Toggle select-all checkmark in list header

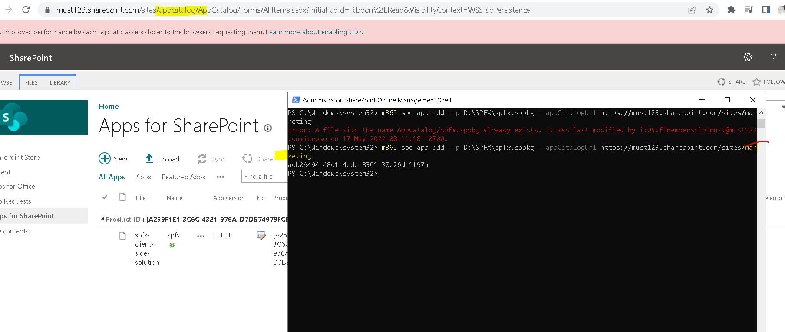pos(105,197)
